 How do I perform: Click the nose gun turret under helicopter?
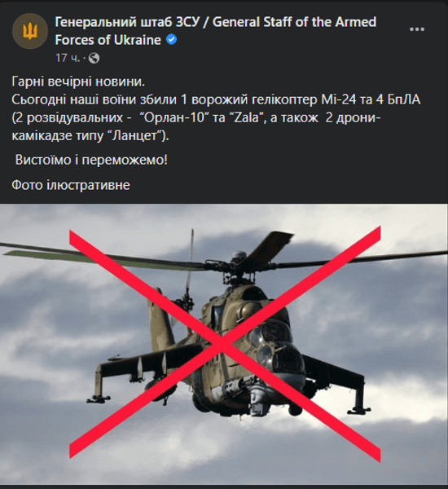point(257,401)
